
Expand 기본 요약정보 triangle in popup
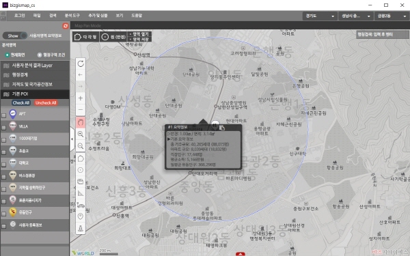169,139
